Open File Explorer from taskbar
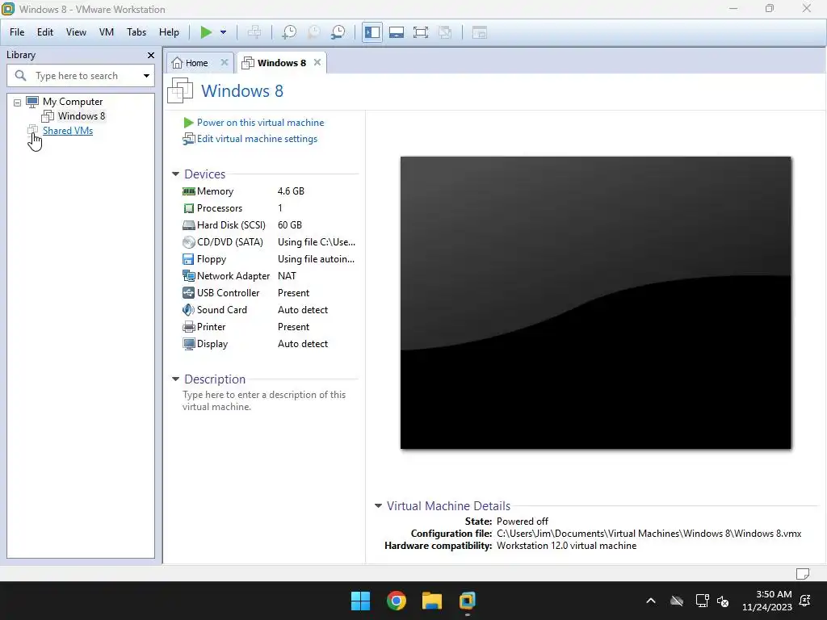 pos(431,601)
